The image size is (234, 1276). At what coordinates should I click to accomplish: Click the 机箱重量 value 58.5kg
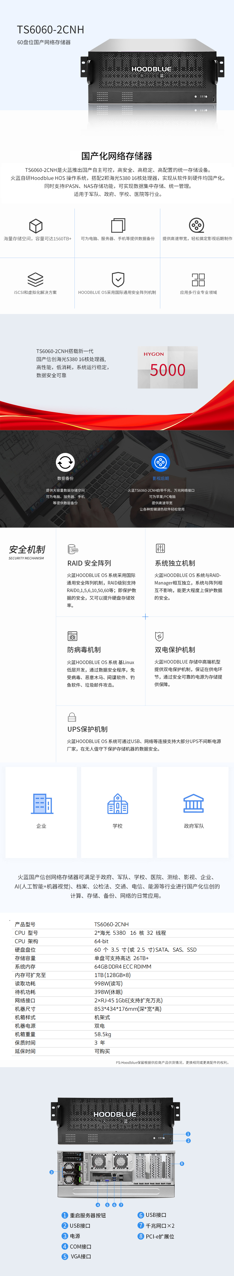point(103,1034)
